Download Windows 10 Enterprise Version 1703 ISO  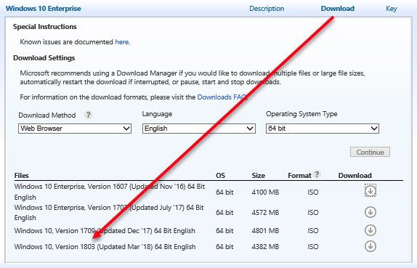point(371,212)
